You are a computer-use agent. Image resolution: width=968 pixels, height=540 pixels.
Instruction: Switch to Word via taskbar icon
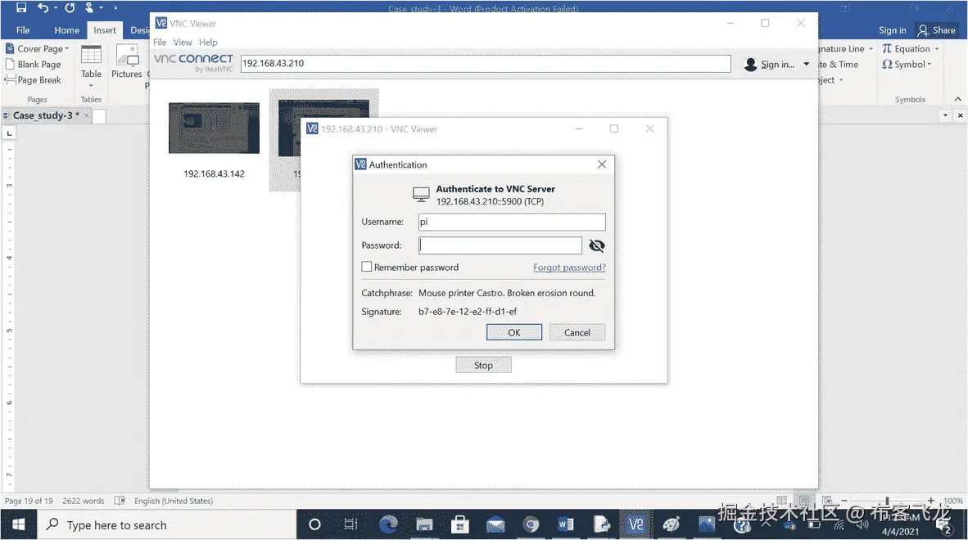pyautogui.click(x=566, y=524)
